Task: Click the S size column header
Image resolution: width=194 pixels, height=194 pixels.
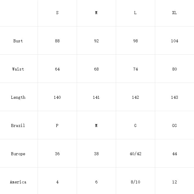Action: 57,13
